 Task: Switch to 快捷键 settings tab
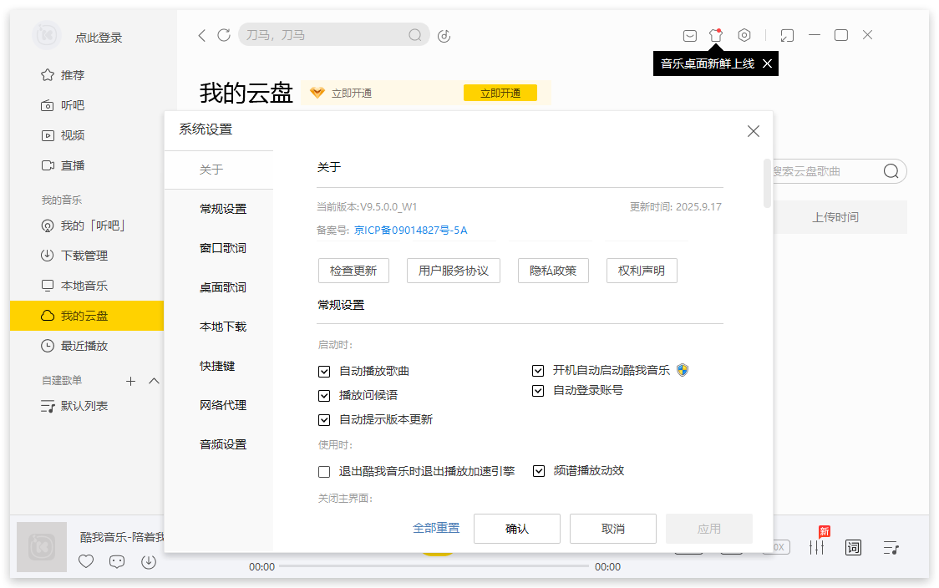(x=219, y=365)
